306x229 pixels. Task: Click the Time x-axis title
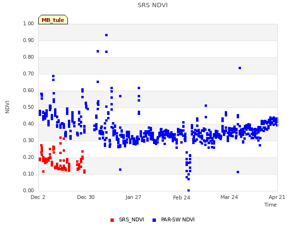270,205
